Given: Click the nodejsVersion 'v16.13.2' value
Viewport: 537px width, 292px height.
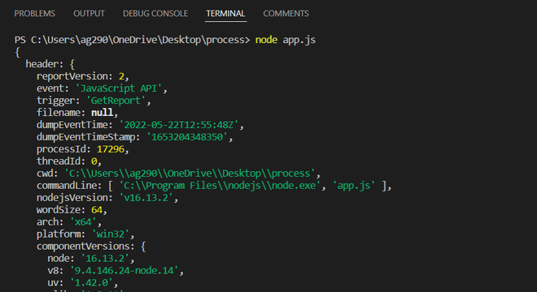Looking at the screenshot, I should point(146,198).
